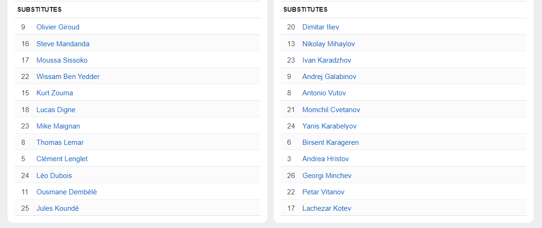Click Thomas Lemar in the substitutes list

[x=60, y=142]
